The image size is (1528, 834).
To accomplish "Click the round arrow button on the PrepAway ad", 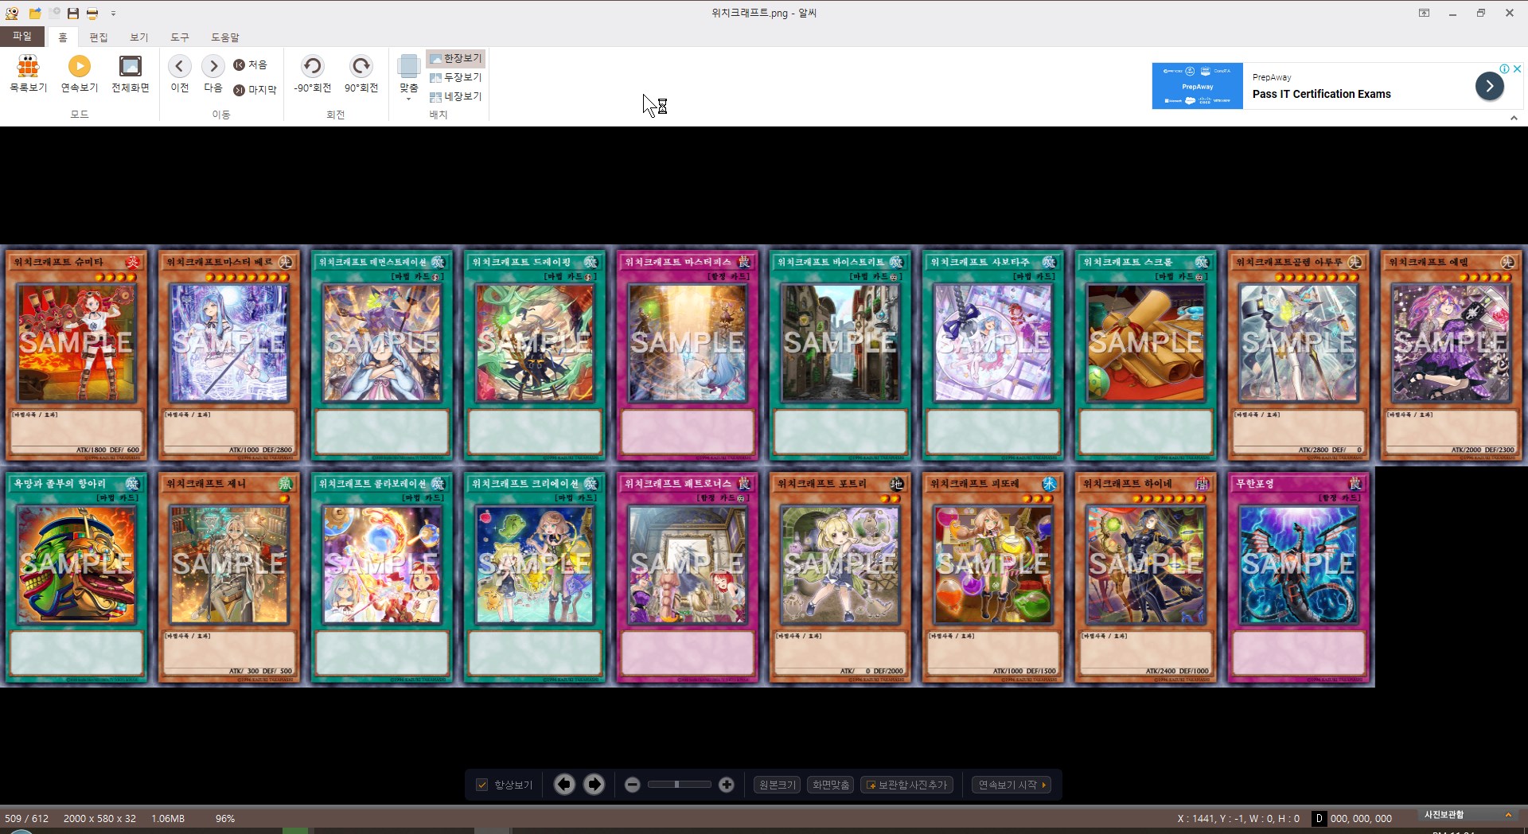I will point(1490,86).
